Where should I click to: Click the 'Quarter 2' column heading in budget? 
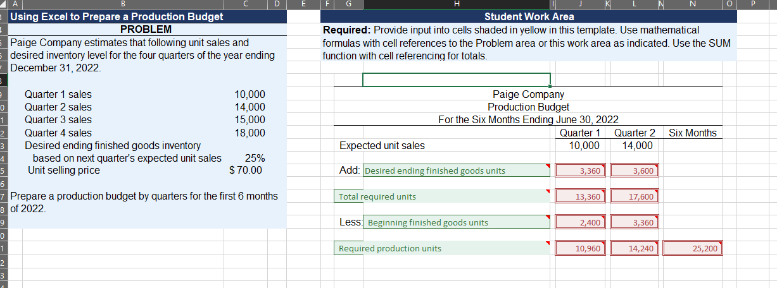(635, 133)
